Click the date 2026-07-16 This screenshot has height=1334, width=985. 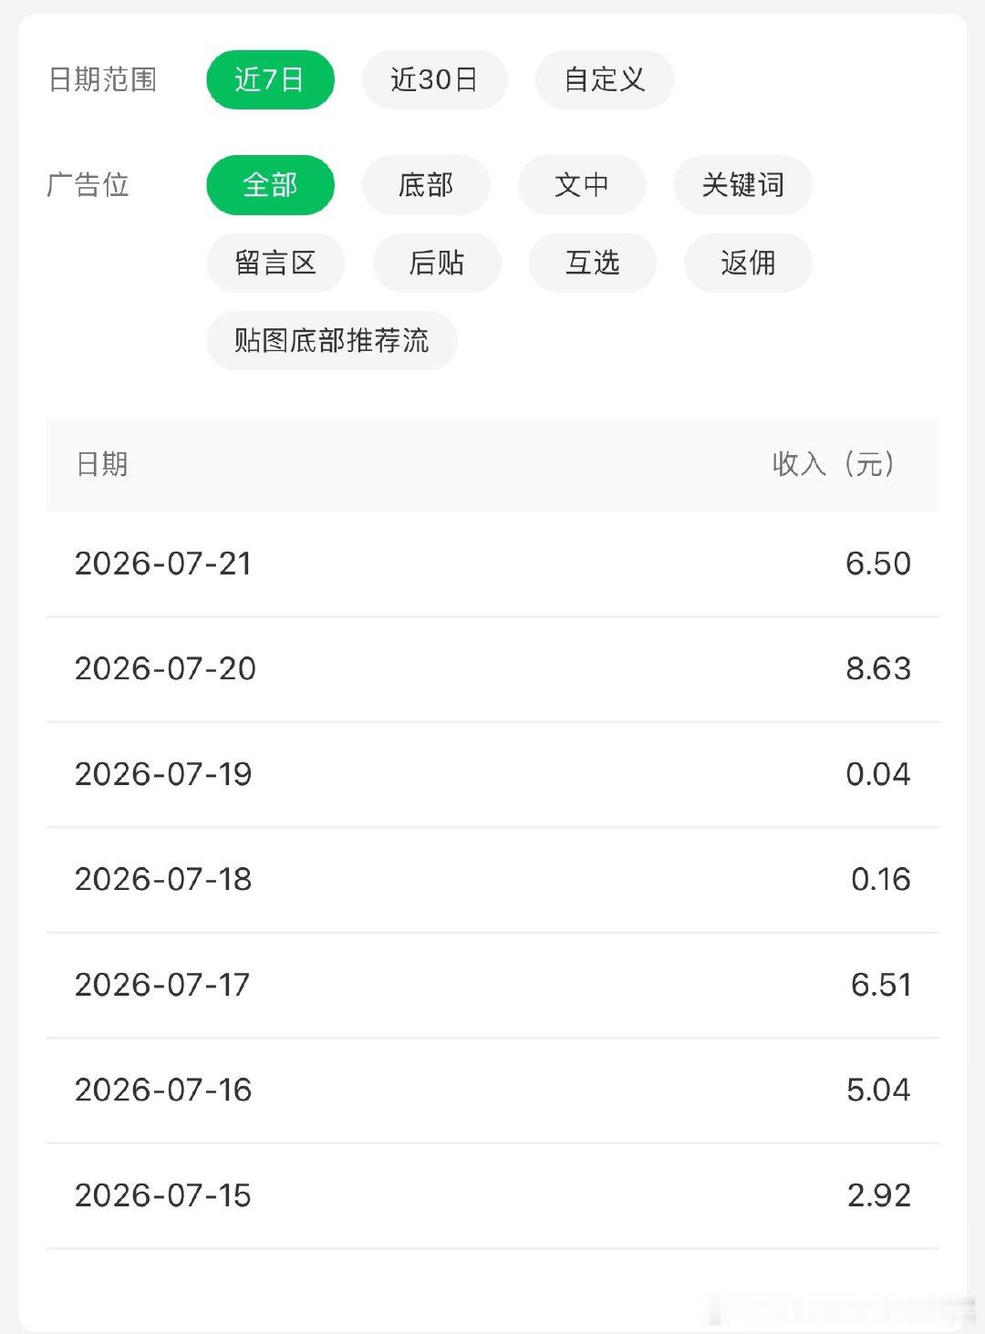(x=163, y=1090)
